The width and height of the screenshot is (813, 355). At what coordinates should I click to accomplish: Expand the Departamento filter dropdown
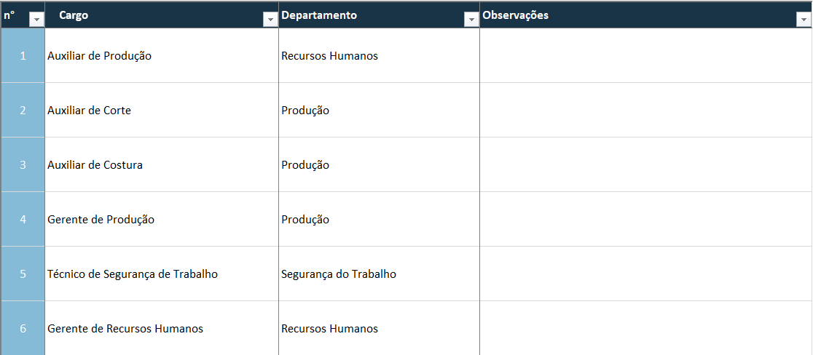(x=471, y=20)
